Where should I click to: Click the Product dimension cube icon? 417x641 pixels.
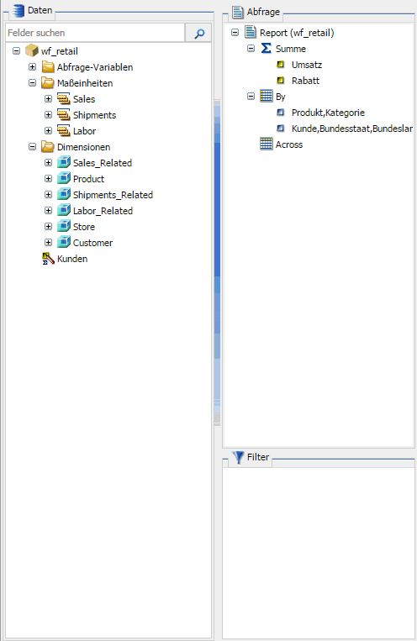tap(64, 178)
